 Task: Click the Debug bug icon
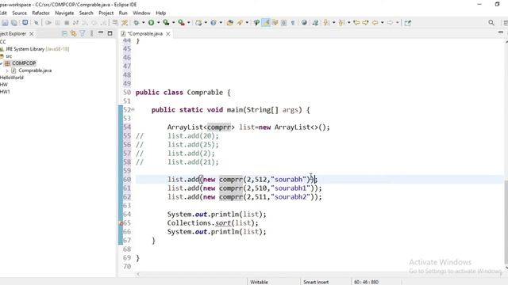[137, 23]
